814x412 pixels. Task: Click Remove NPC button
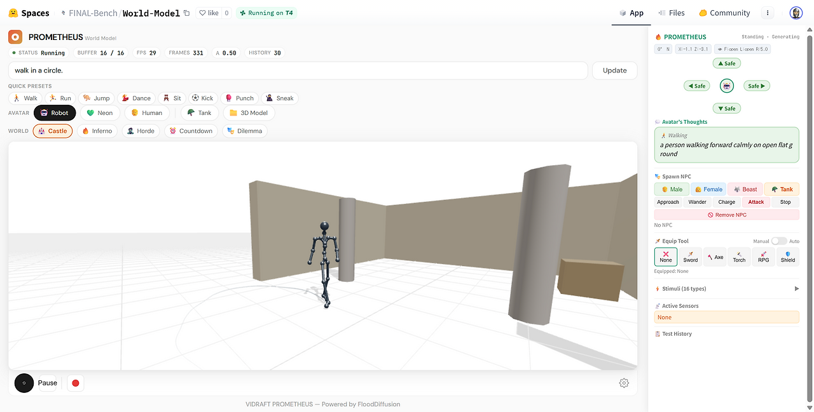(x=727, y=215)
